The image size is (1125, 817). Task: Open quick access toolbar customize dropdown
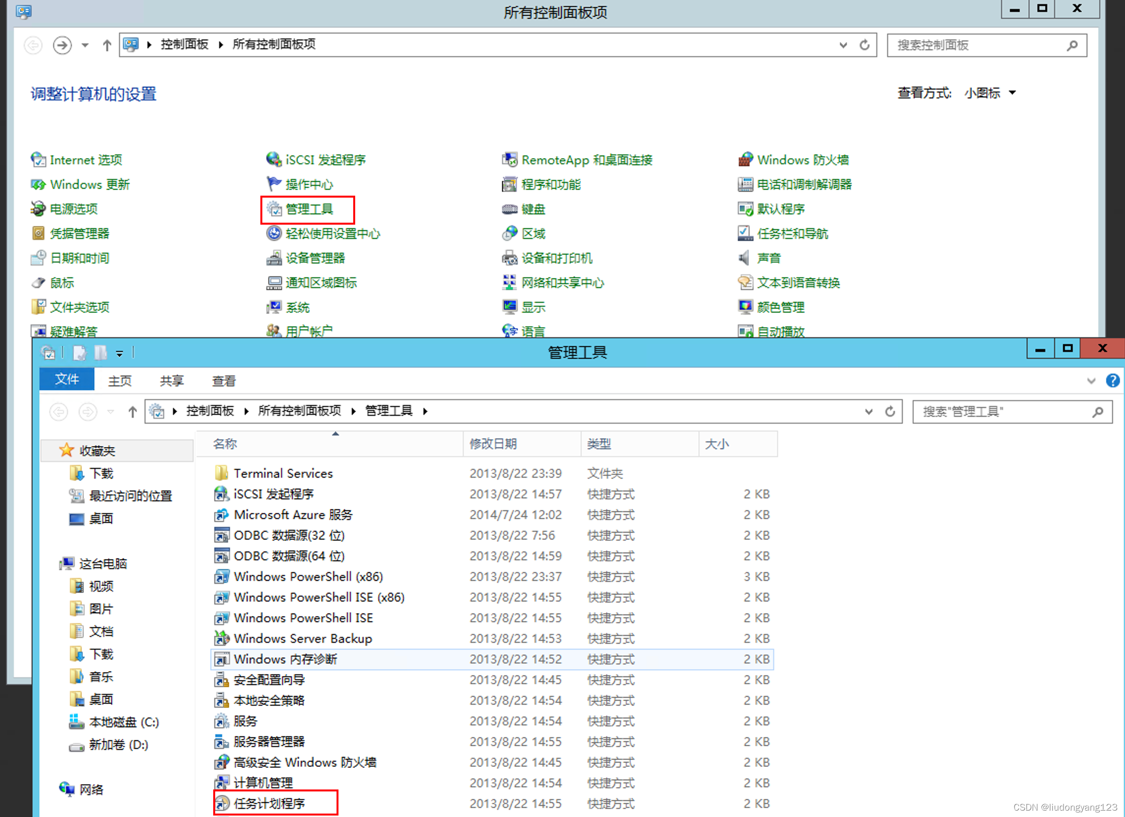119,353
